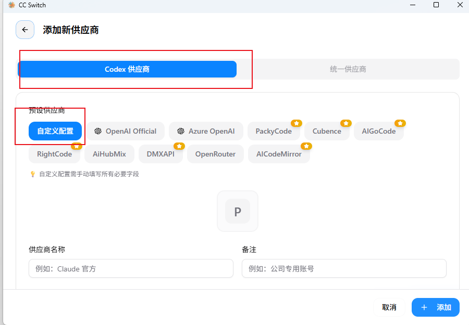Click the 取消 button
469x325 pixels.
coord(389,307)
